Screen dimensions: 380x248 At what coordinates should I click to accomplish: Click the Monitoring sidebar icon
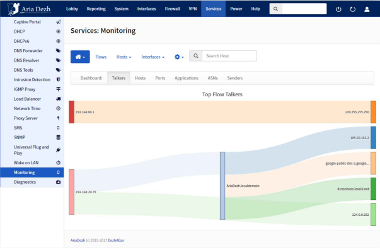[58, 172]
